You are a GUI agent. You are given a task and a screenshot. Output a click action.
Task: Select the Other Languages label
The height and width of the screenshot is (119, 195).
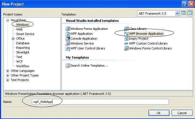point(23,71)
